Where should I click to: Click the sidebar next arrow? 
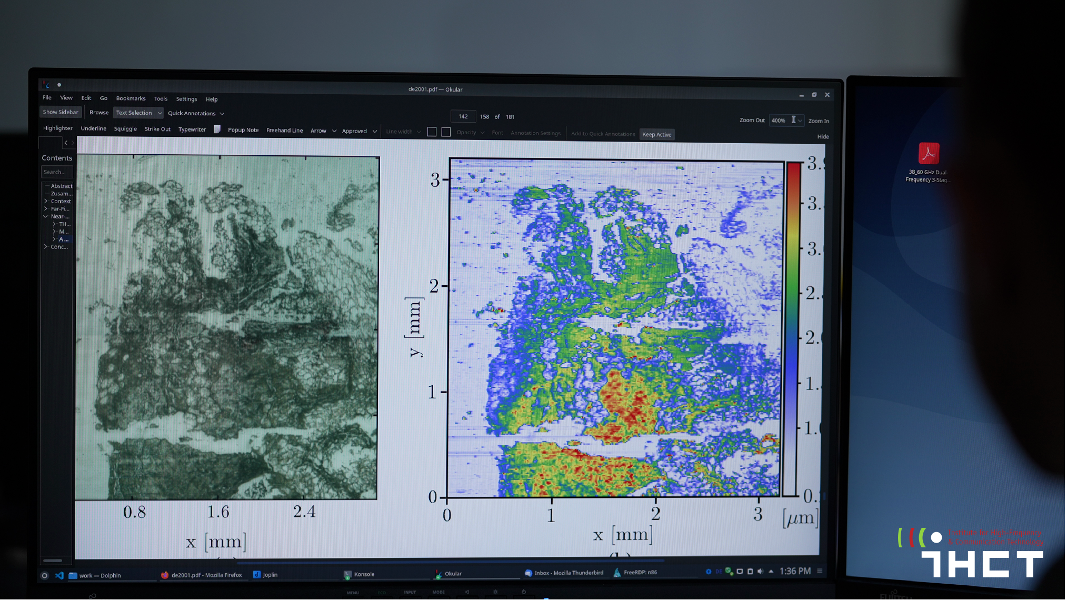pyautogui.click(x=73, y=143)
